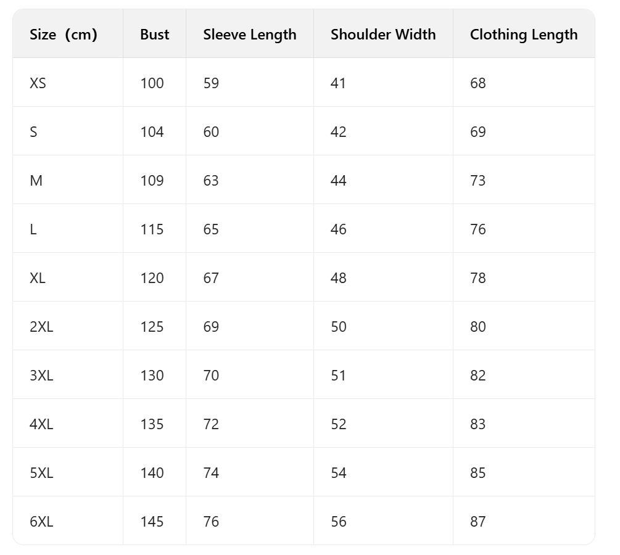Click bust value 115 in L row
Image resolution: width=620 pixels, height=555 pixels.
152,229
